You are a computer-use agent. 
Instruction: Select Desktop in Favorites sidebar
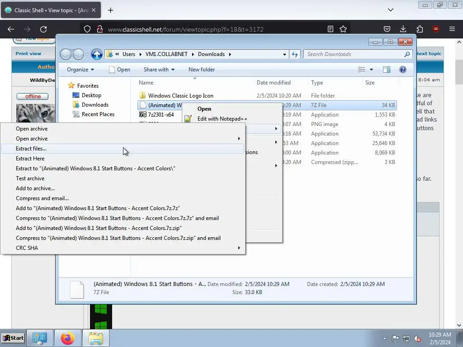91,95
